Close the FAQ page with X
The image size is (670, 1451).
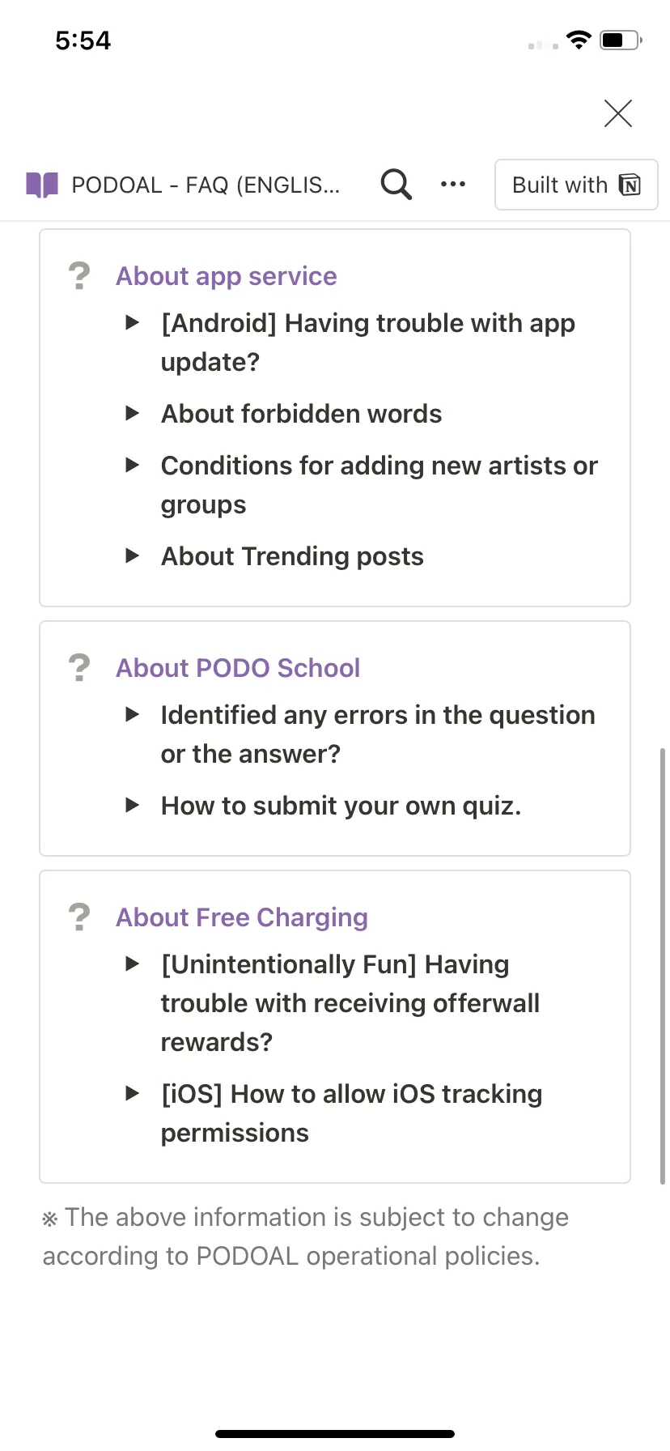pos(618,113)
